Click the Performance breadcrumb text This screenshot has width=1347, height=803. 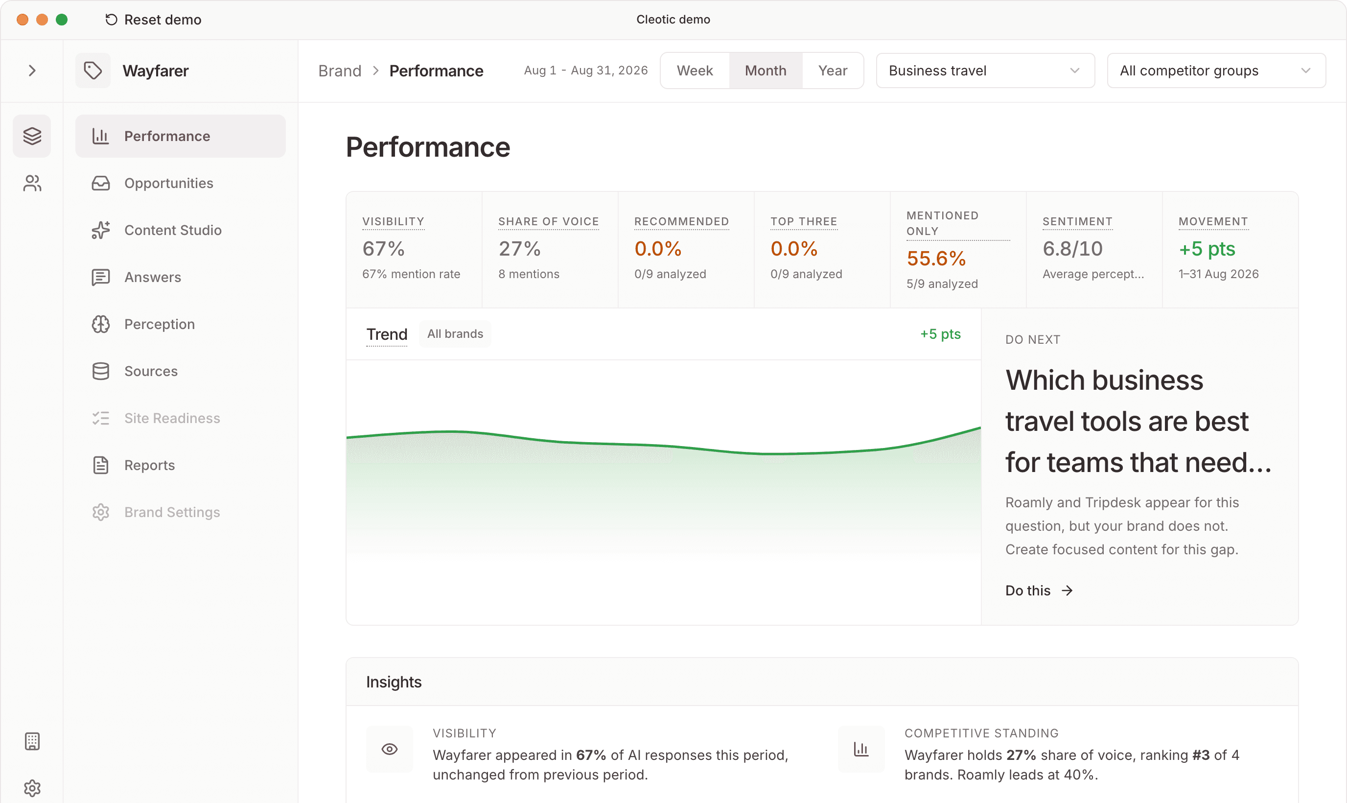[x=437, y=71]
